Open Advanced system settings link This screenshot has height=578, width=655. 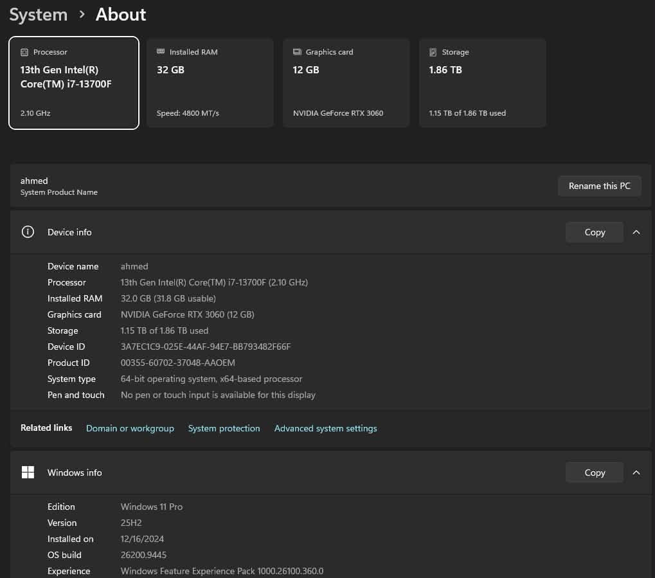click(325, 428)
